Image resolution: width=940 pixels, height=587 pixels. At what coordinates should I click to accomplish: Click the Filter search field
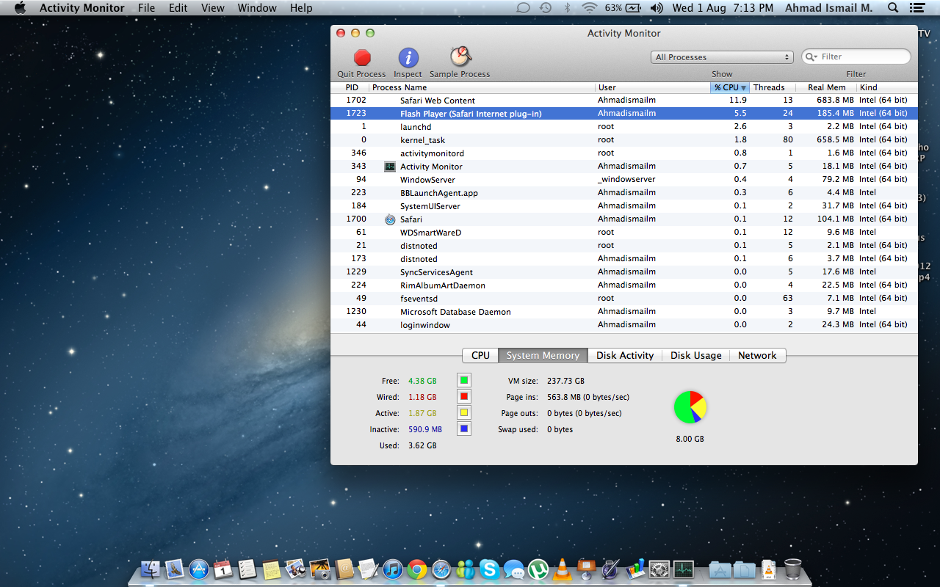856,56
